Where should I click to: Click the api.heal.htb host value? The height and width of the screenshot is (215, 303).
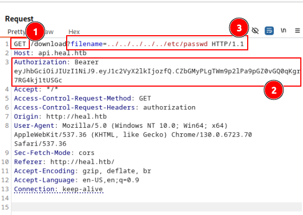tap(62, 53)
